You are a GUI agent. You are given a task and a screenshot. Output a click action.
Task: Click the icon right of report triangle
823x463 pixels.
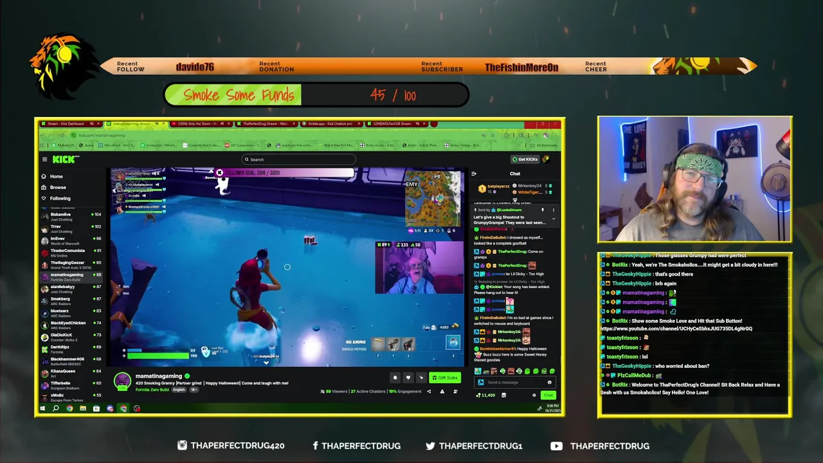point(455,392)
